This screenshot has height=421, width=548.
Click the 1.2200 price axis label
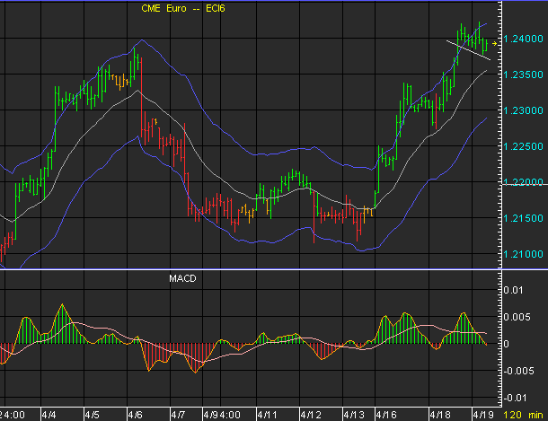(x=523, y=183)
